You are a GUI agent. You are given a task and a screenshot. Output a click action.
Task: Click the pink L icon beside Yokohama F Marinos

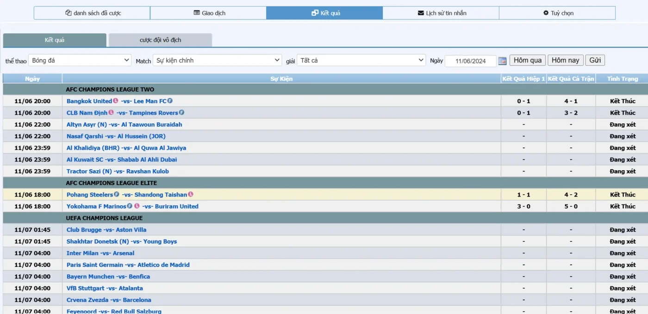pyautogui.click(x=137, y=206)
